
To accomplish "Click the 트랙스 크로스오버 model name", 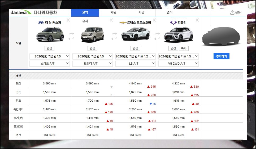I will tap(139, 23).
